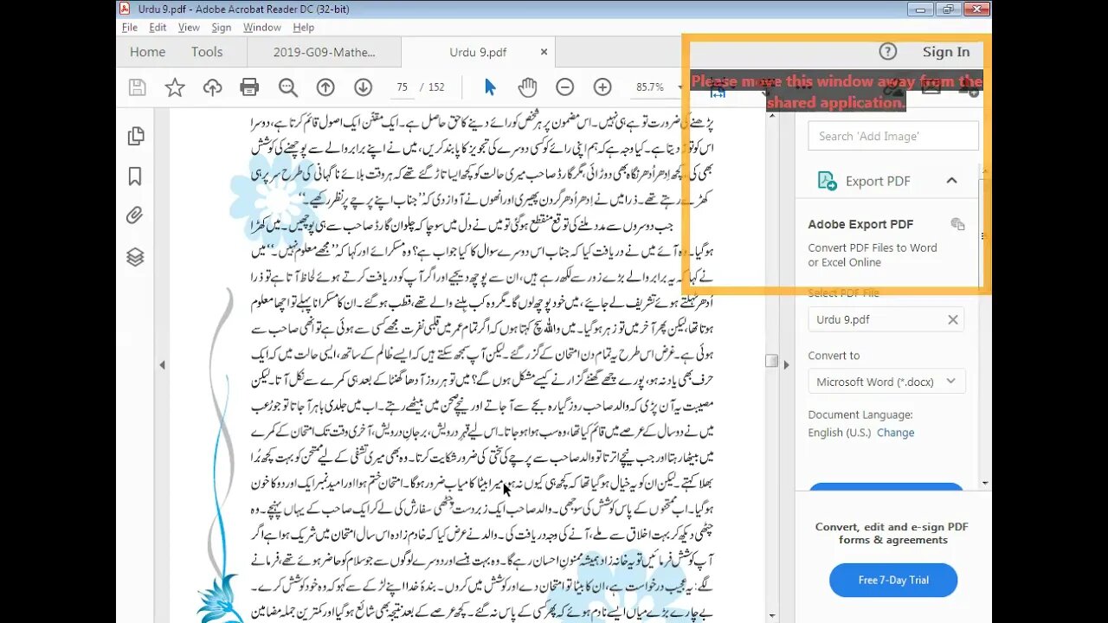Open the File menu
Screen dimensions: 1108x623
129,27
